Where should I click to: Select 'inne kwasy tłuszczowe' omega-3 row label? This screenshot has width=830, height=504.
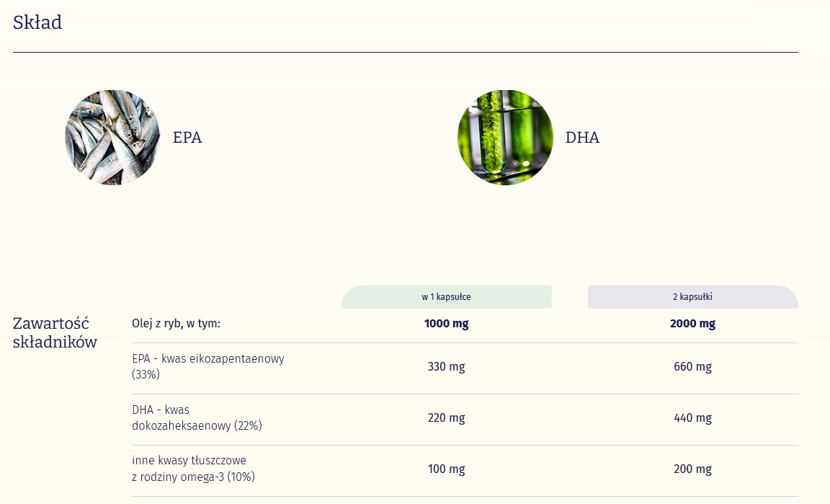tap(193, 469)
